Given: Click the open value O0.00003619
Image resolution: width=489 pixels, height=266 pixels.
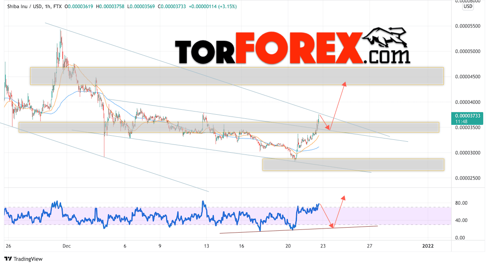Looking at the screenshot, I should coord(79,6).
